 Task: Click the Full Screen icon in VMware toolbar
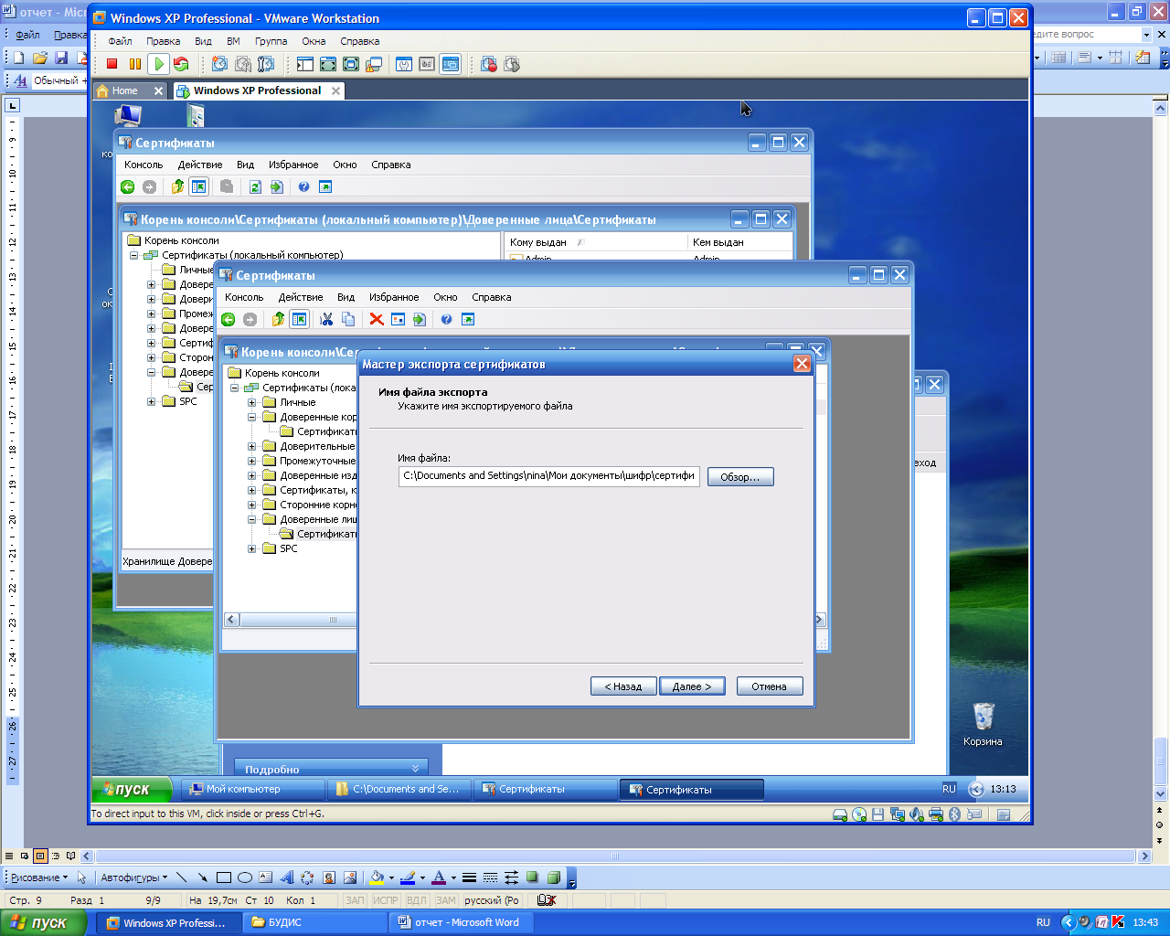pyautogui.click(x=351, y=64)
